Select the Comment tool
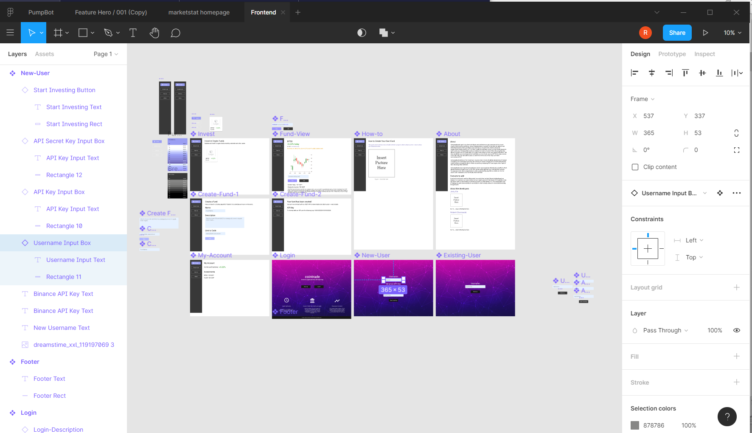 pyautogui.click(x=175, y=33)
